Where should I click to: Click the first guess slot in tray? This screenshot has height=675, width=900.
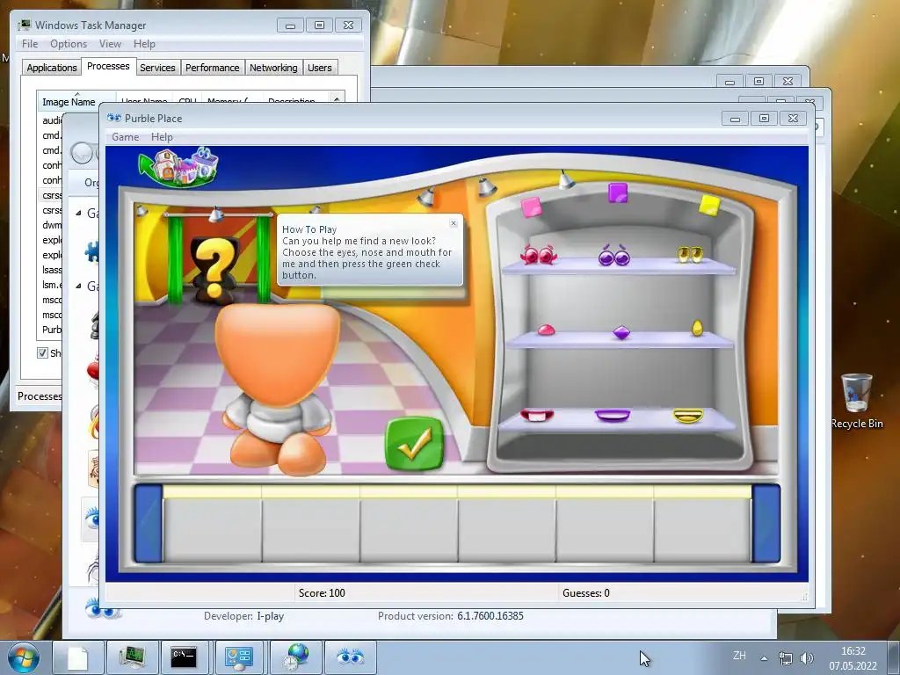click(x=213, y=524)
